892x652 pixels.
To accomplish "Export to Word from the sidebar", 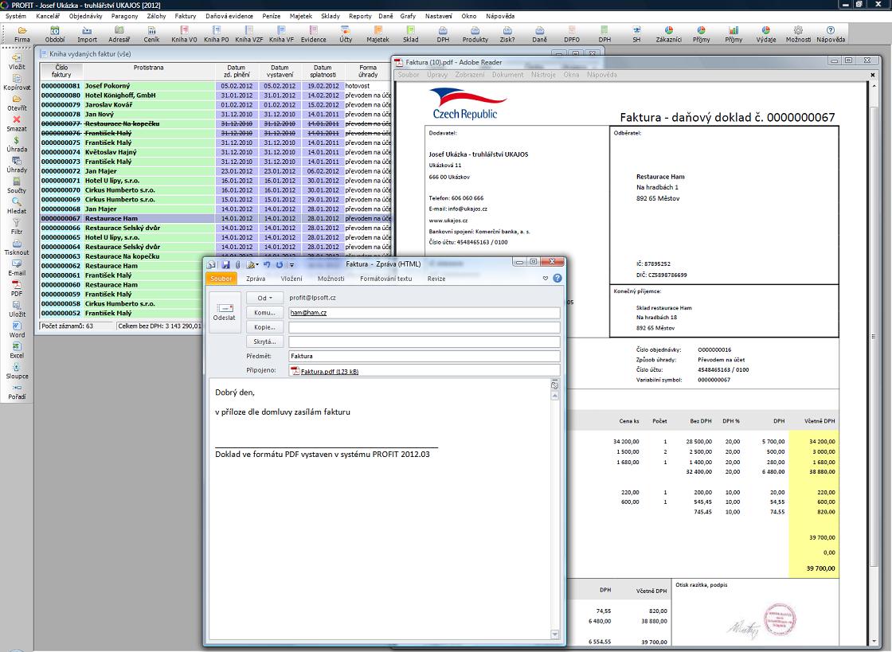I will click(x=17, y=330).
